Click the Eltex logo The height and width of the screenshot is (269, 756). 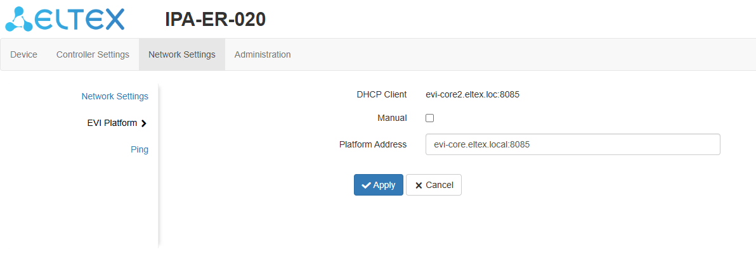[64, 19]
